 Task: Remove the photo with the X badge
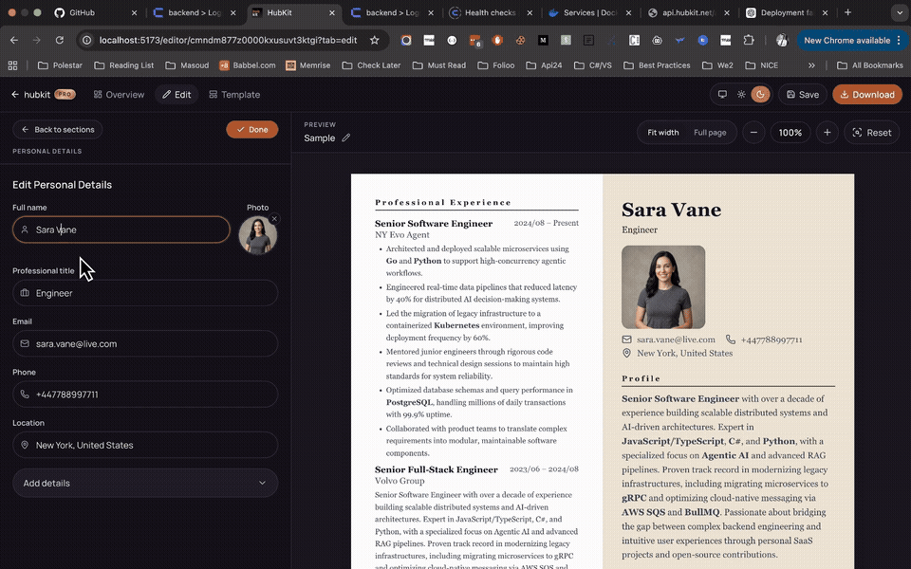click(274, 219)
